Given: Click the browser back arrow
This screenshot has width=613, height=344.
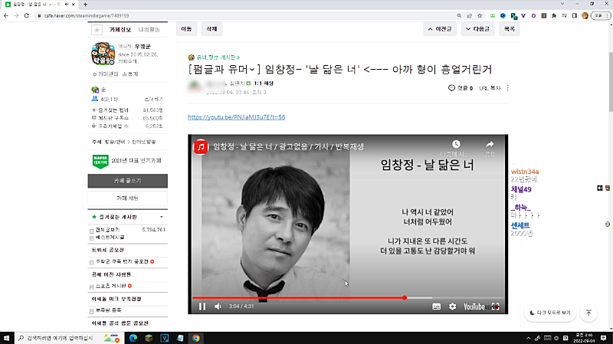Looking at the screenshot, I should click(x=6, y=15).
